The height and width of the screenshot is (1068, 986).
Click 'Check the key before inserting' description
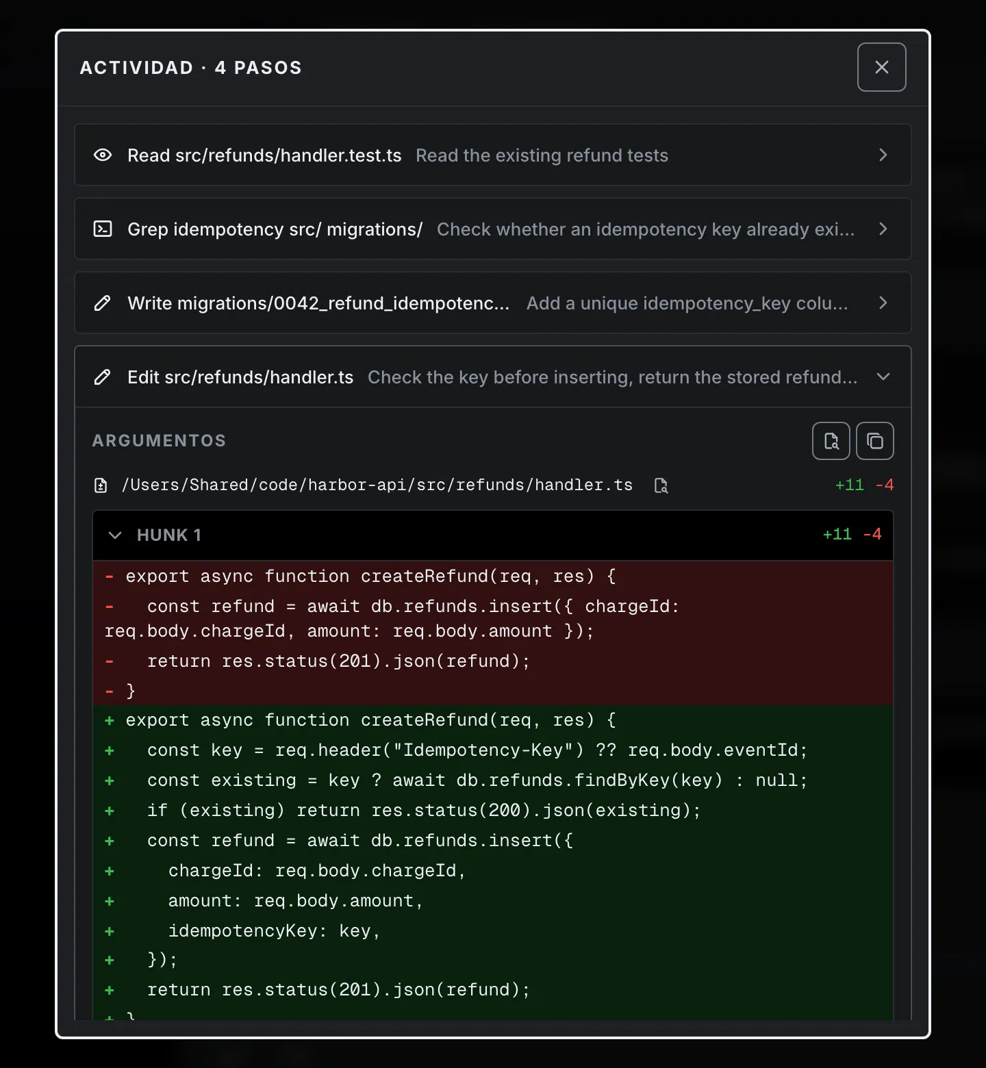tap(613, 377)
